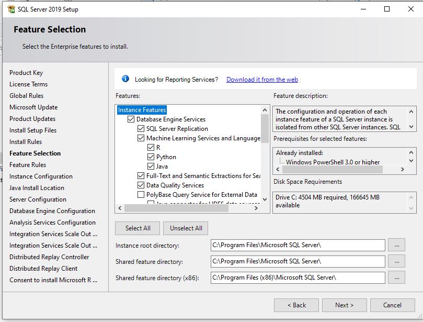Click the Unselect All button
Image resolution: width=423 pixels, height=322 pixels.
point(185,228)
